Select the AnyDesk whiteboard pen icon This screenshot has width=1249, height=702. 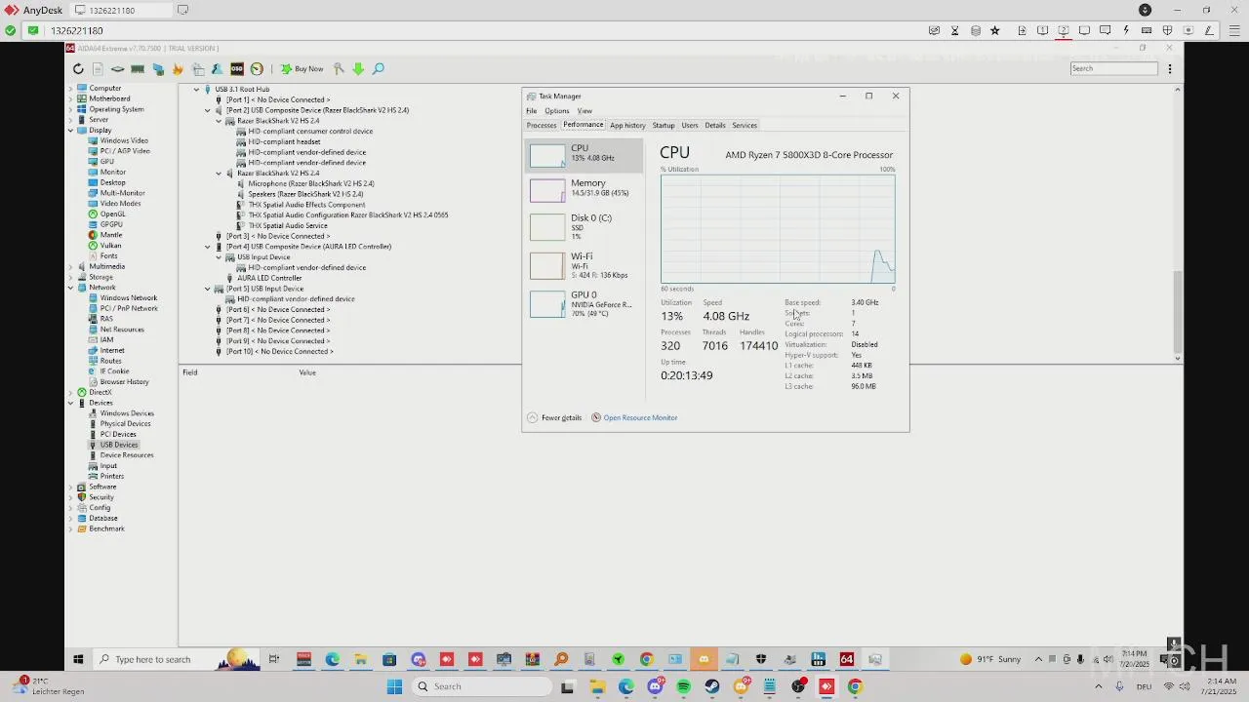[1210, 30]
